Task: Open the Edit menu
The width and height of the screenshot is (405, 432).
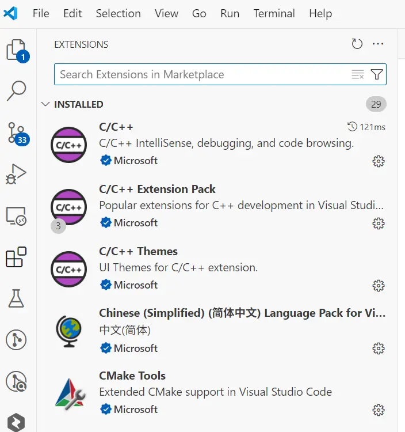Action: pyautogui.click(x=72, y=13)
